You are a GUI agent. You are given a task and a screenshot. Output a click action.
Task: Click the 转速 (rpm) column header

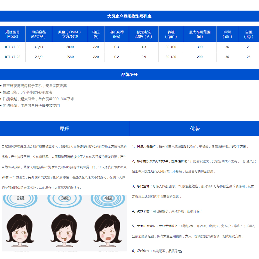pyautogui.click(x=171, y=34)
